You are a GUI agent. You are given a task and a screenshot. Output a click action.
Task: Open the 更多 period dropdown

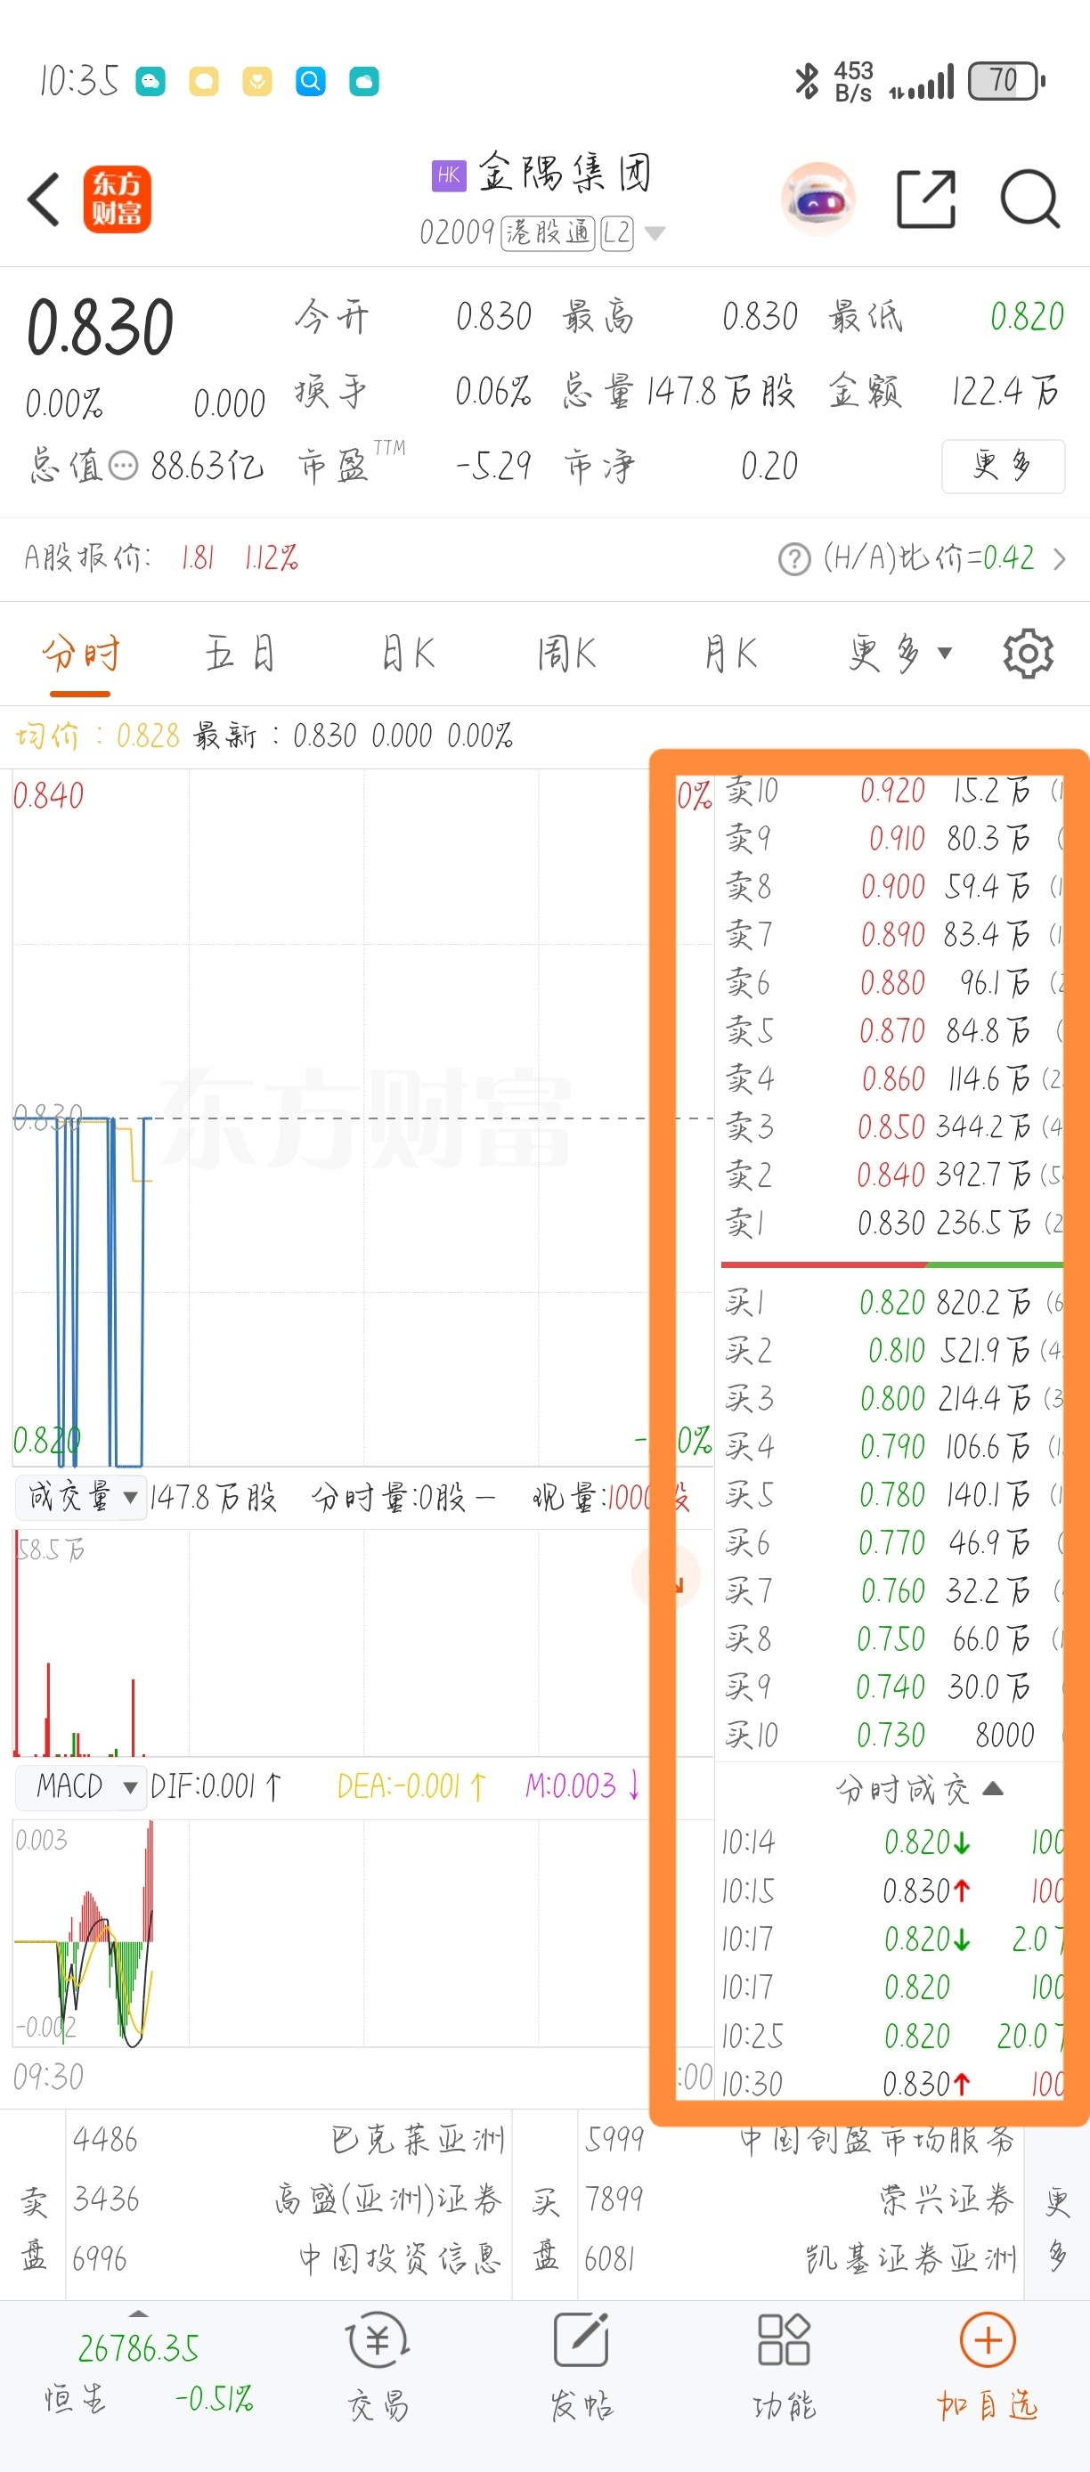coord(900,655)
